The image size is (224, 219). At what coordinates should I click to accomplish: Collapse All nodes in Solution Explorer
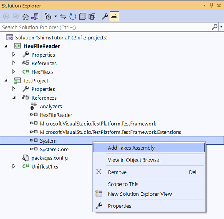point(83,17)
